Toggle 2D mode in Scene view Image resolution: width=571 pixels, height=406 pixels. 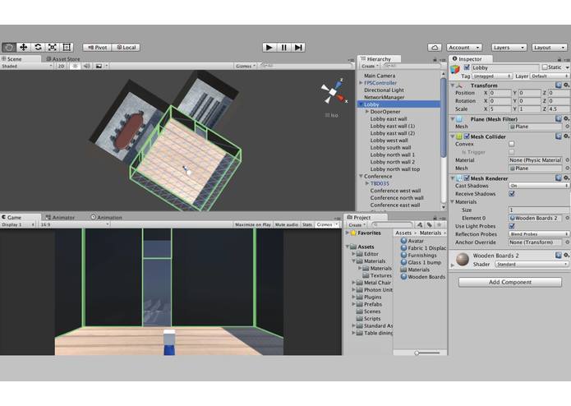tap(61, 66)
